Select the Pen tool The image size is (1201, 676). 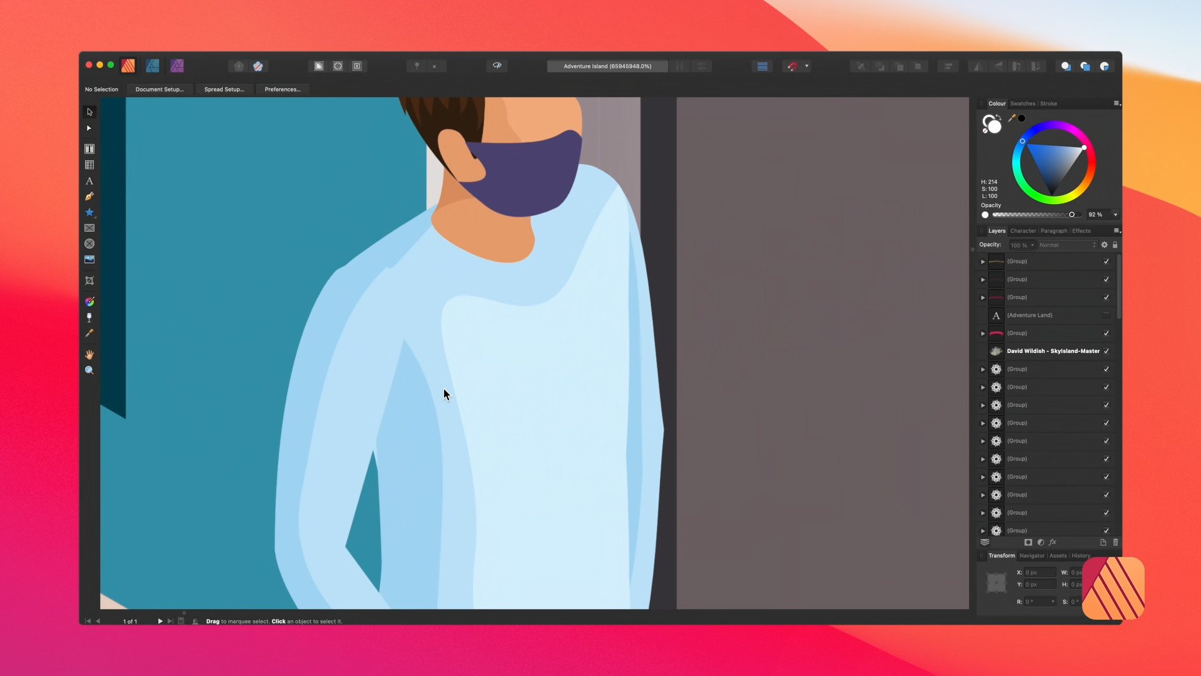pyautogui.click(x=88, y=197)
